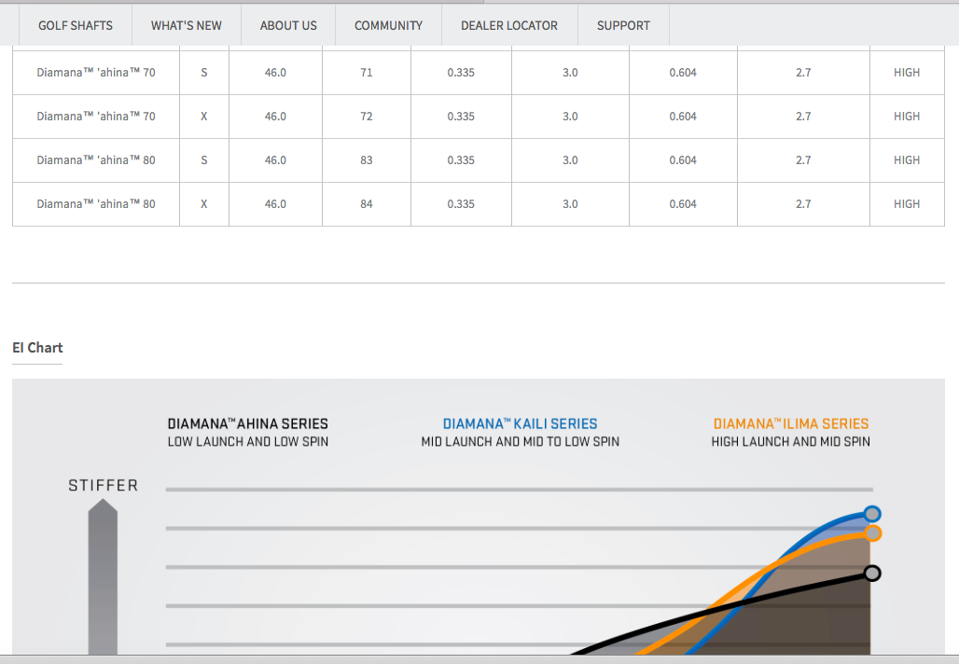Click the black Ahina curve endpoint marker
This screenshot has width=959, height=664.
coord(872,573)
